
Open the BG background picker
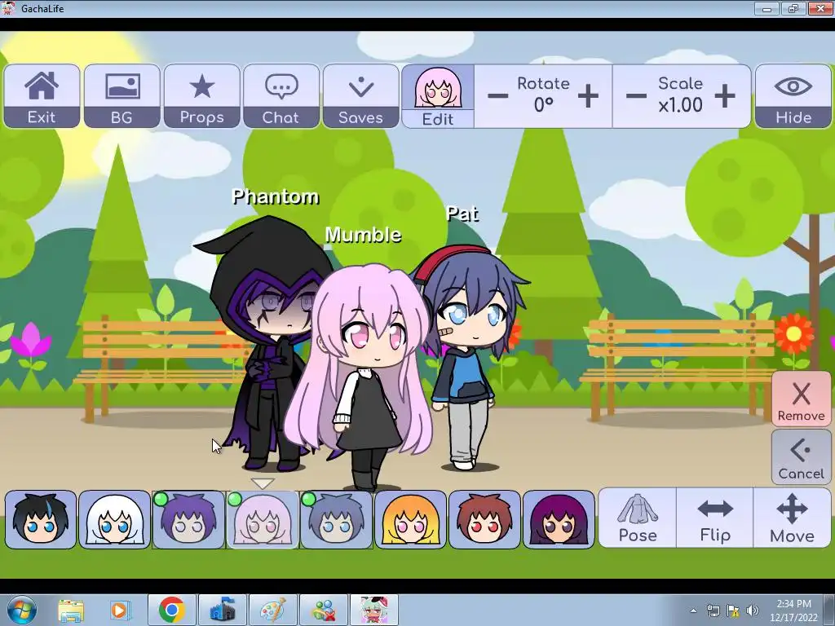pos(122,96)
